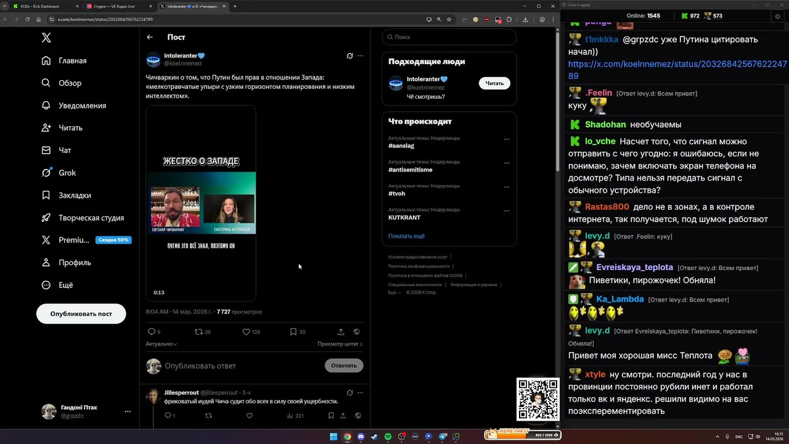Screen dimensions: 789x444
Task: Click the Поиск search field
Action: [449, 37]
